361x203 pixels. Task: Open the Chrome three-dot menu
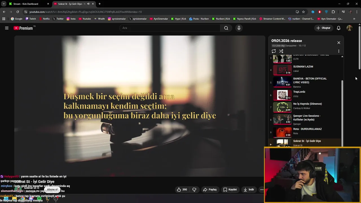(x=357, y=12)
